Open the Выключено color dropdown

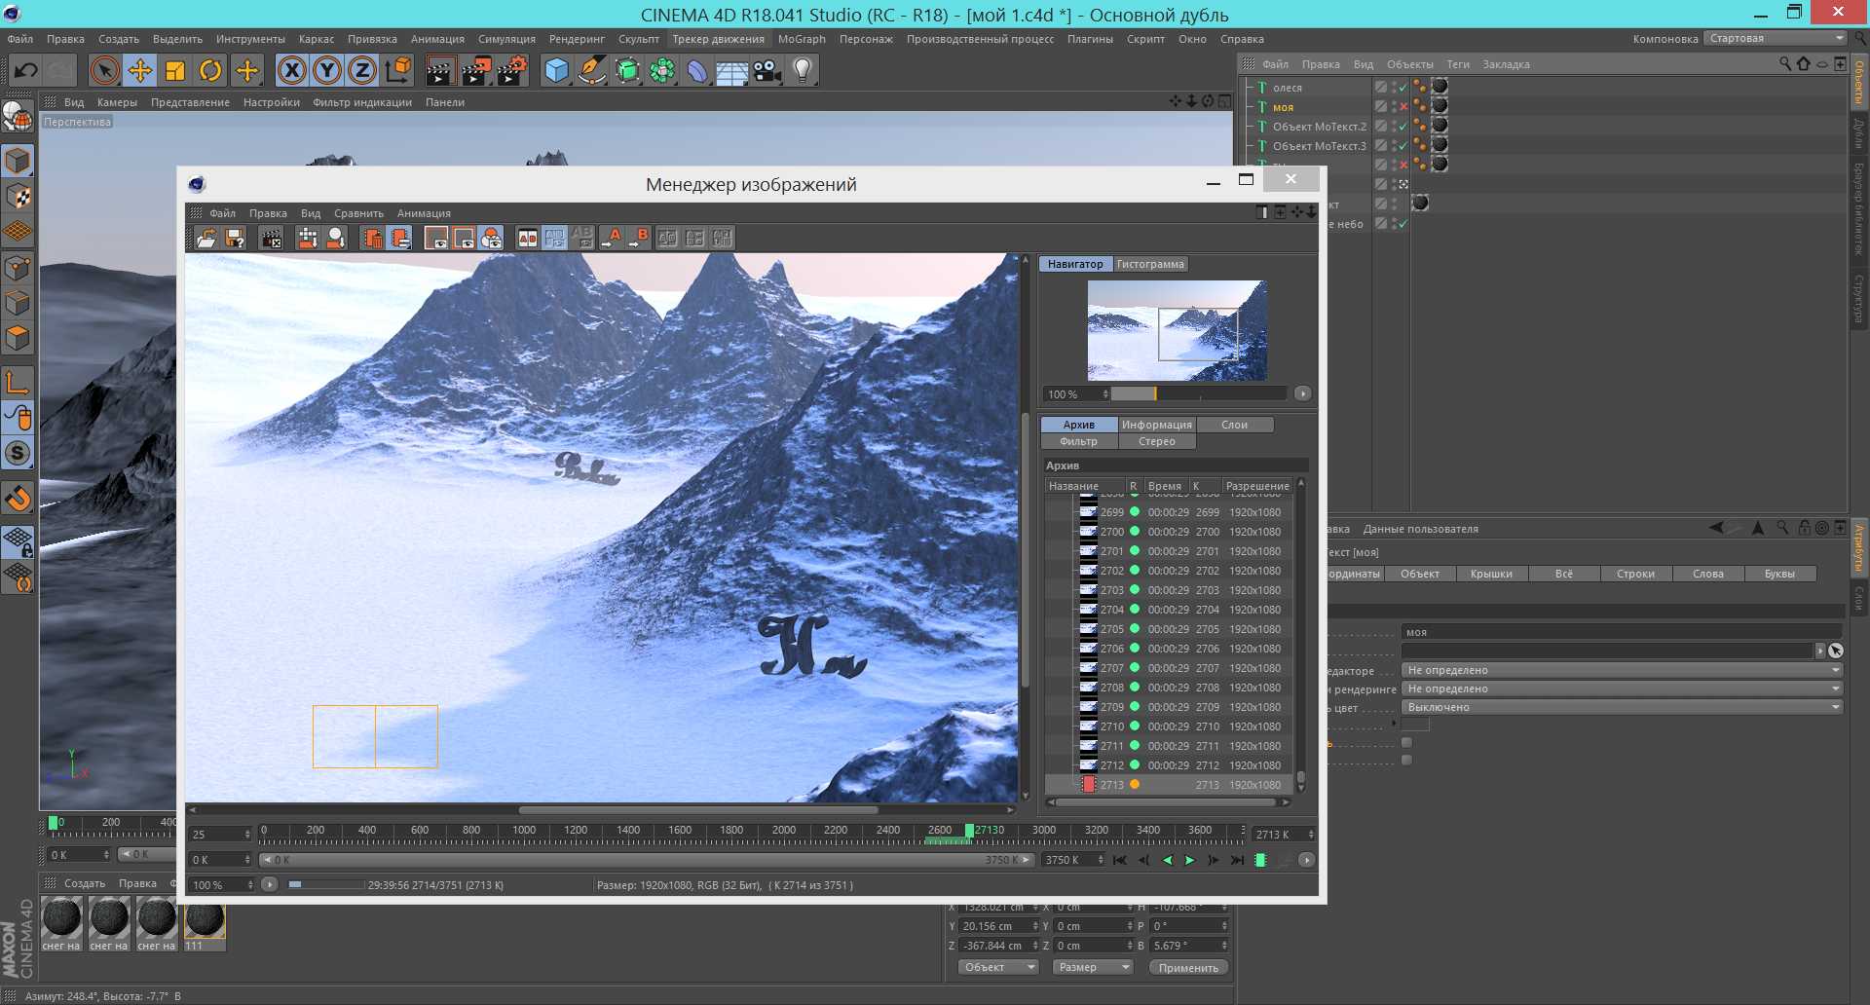pos(1622,708)
